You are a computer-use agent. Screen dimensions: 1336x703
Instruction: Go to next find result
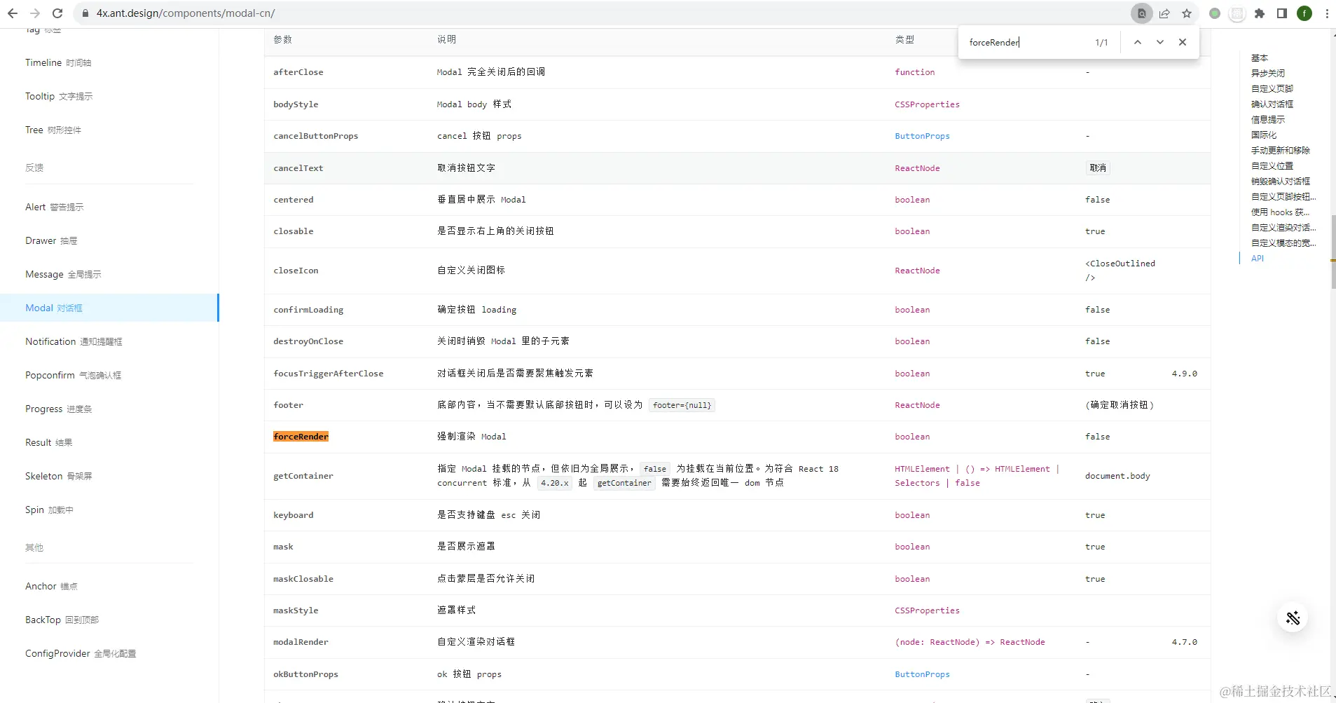click(1160, 42)
